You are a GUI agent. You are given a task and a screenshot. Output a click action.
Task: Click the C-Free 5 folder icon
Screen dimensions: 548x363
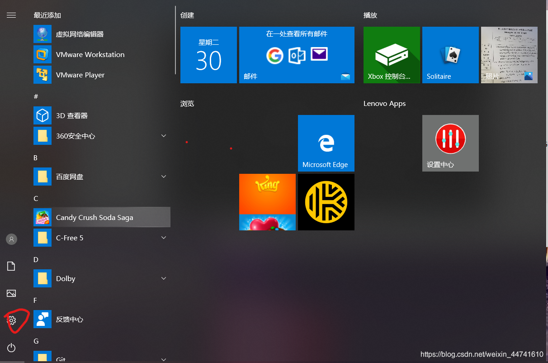pos(43,238)
